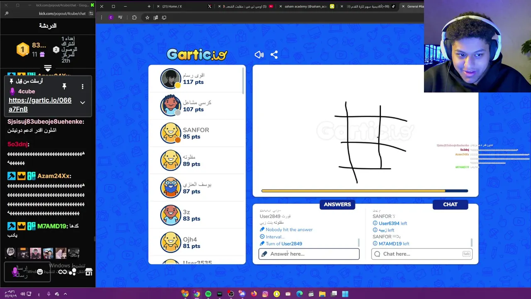Open media controls icon in toolbar

(x=120, y=17)
